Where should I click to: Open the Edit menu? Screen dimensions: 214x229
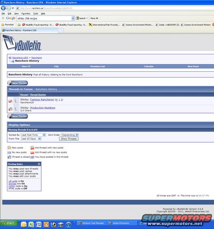(x=9, y=14)
